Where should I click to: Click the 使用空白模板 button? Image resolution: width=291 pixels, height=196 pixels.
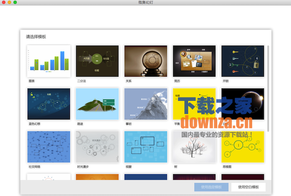(x=248, y=187)
